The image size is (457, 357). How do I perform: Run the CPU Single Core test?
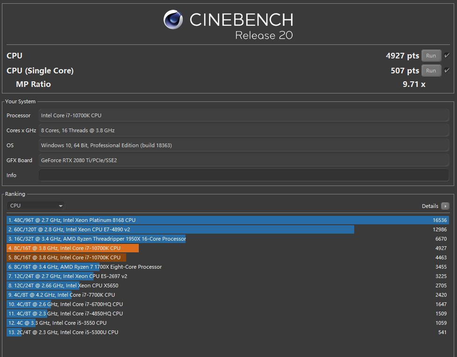(x=431, y=71)
